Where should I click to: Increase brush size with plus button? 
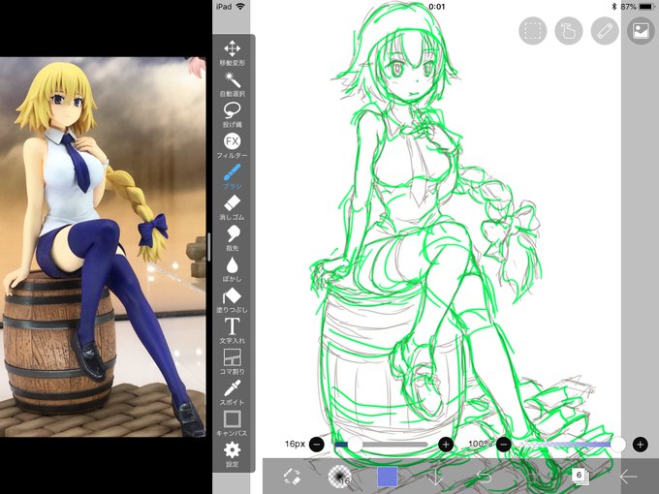(446, 444)
